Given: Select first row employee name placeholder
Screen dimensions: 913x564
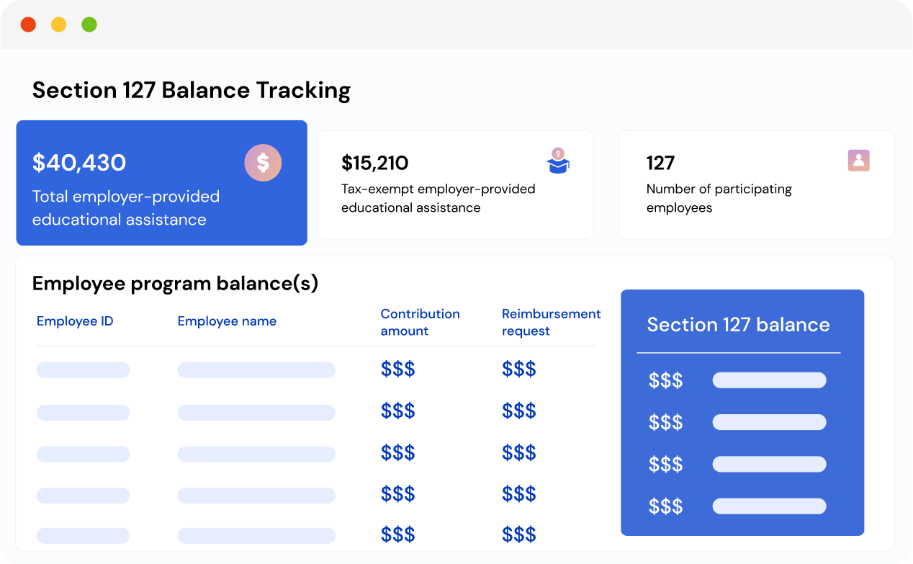Looking at the screenshot, I should coord(256,370).
